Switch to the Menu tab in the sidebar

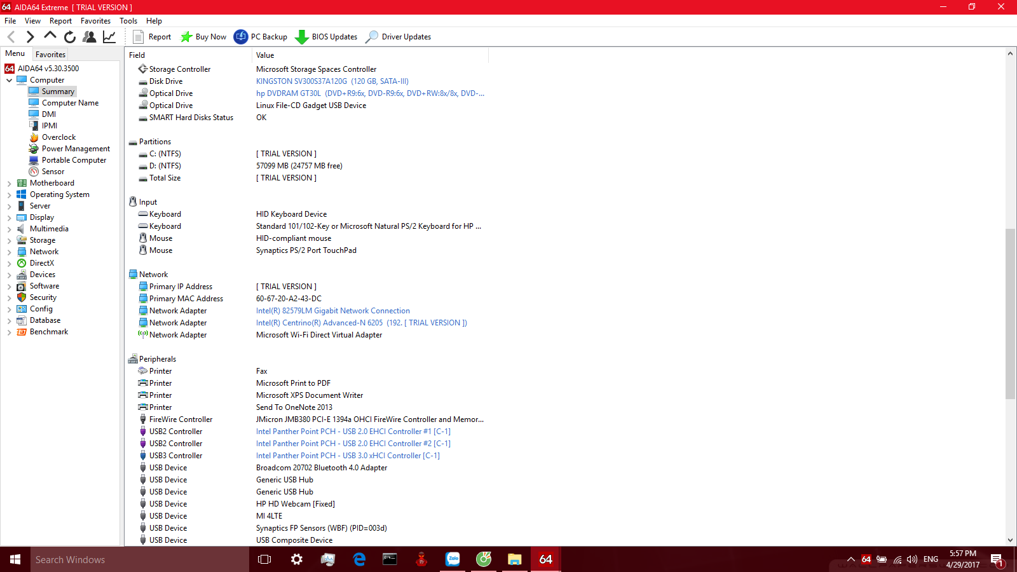(15, 53)
